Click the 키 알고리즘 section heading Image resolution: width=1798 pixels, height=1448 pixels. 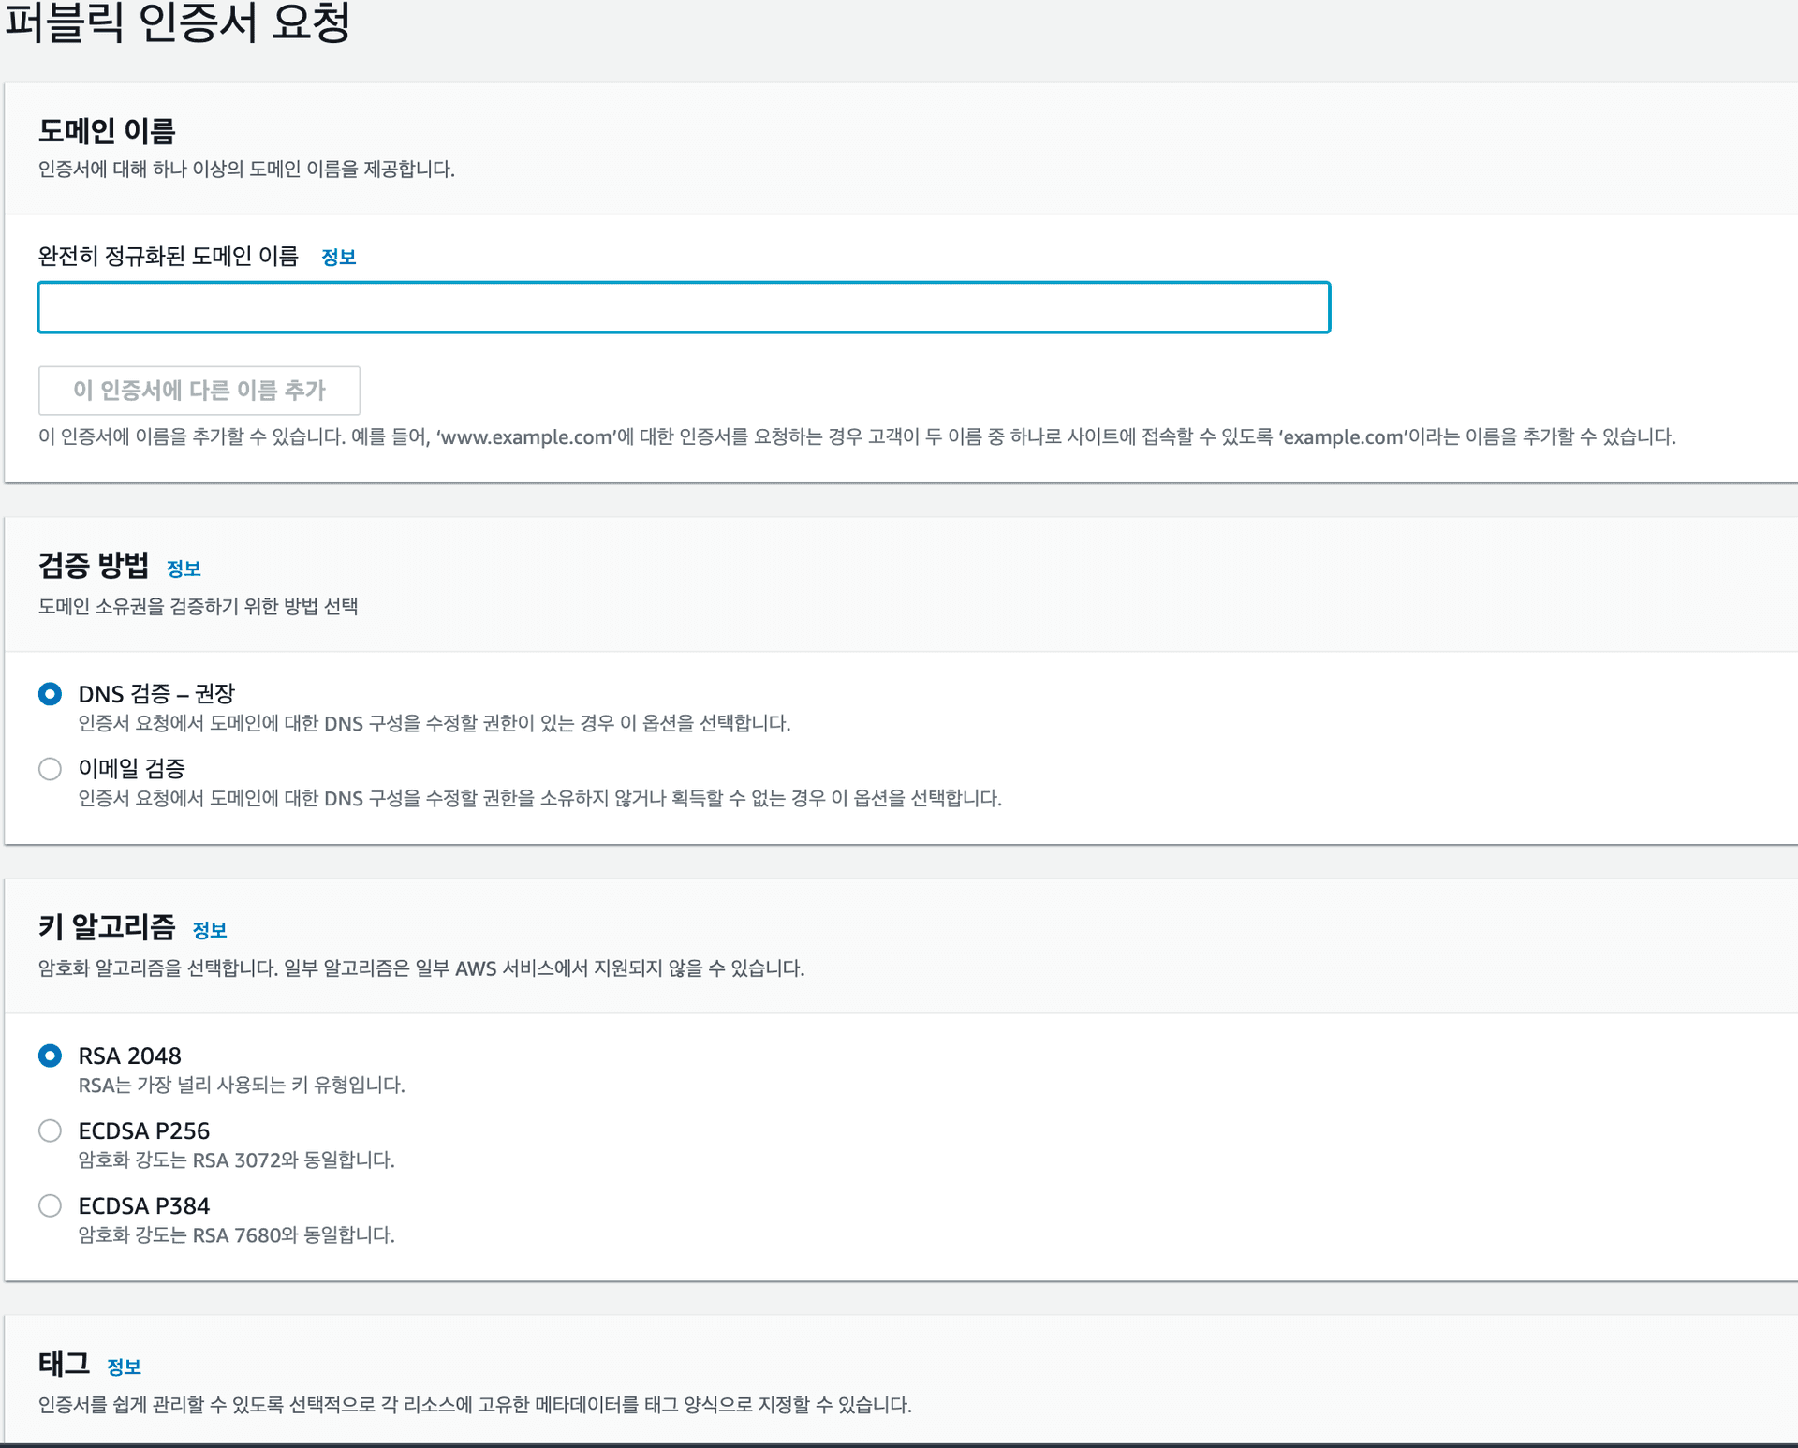pos(107,926)
